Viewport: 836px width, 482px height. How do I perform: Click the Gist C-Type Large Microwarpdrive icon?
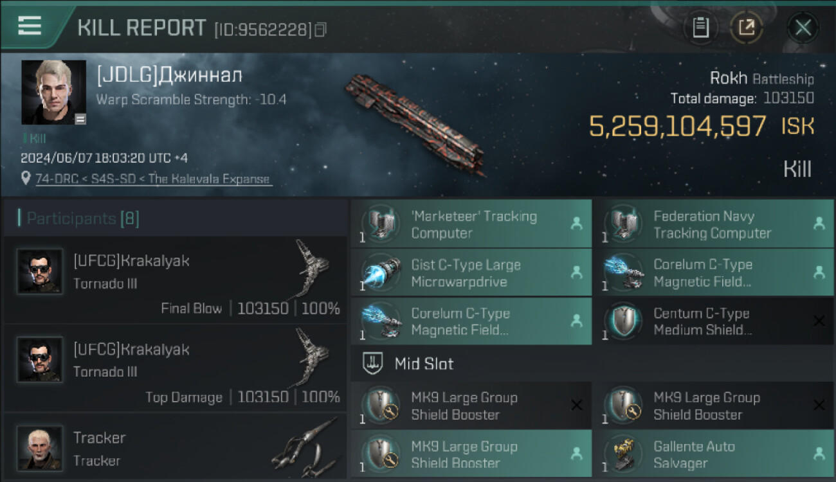pos(381,273)
